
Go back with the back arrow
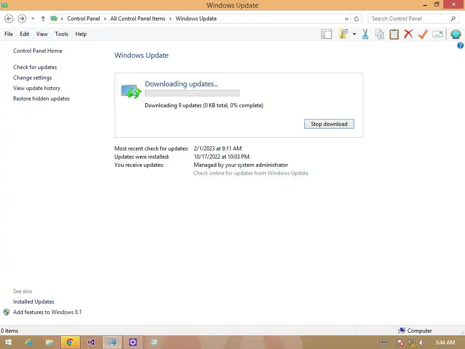9,19
